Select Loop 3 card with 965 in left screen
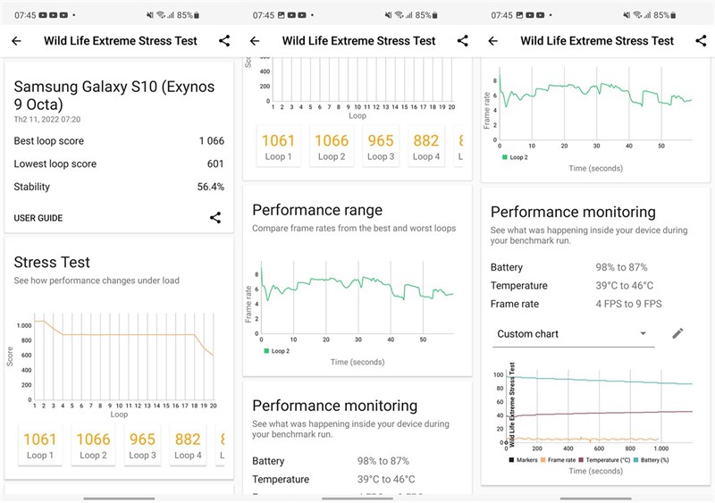 (x=142, y=445)
